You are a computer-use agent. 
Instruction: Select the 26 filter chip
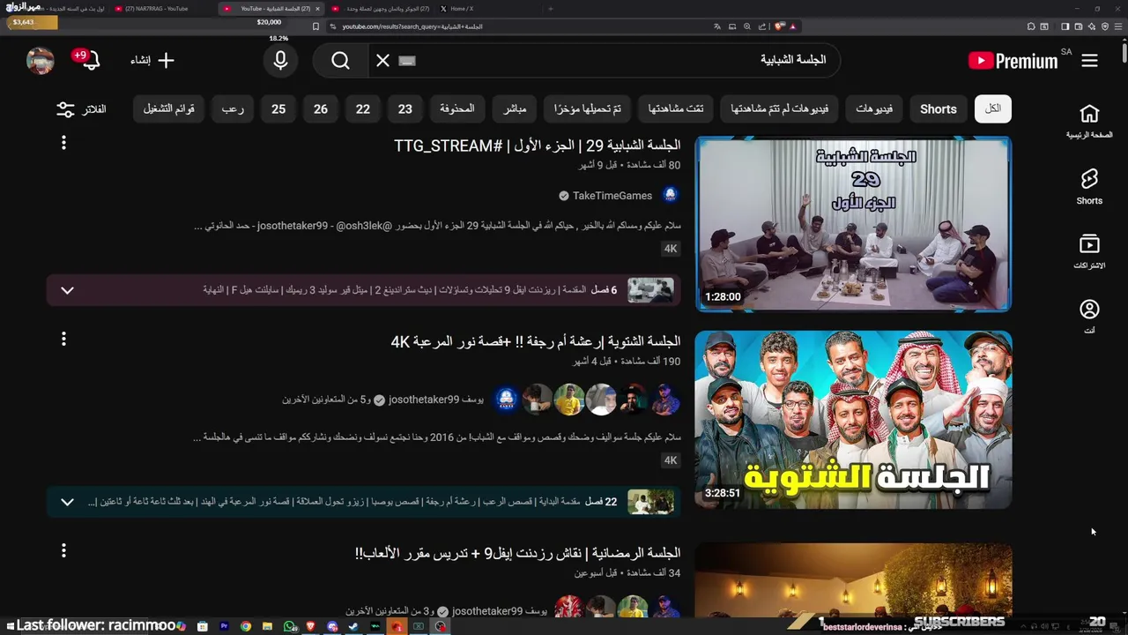(321, 109)
